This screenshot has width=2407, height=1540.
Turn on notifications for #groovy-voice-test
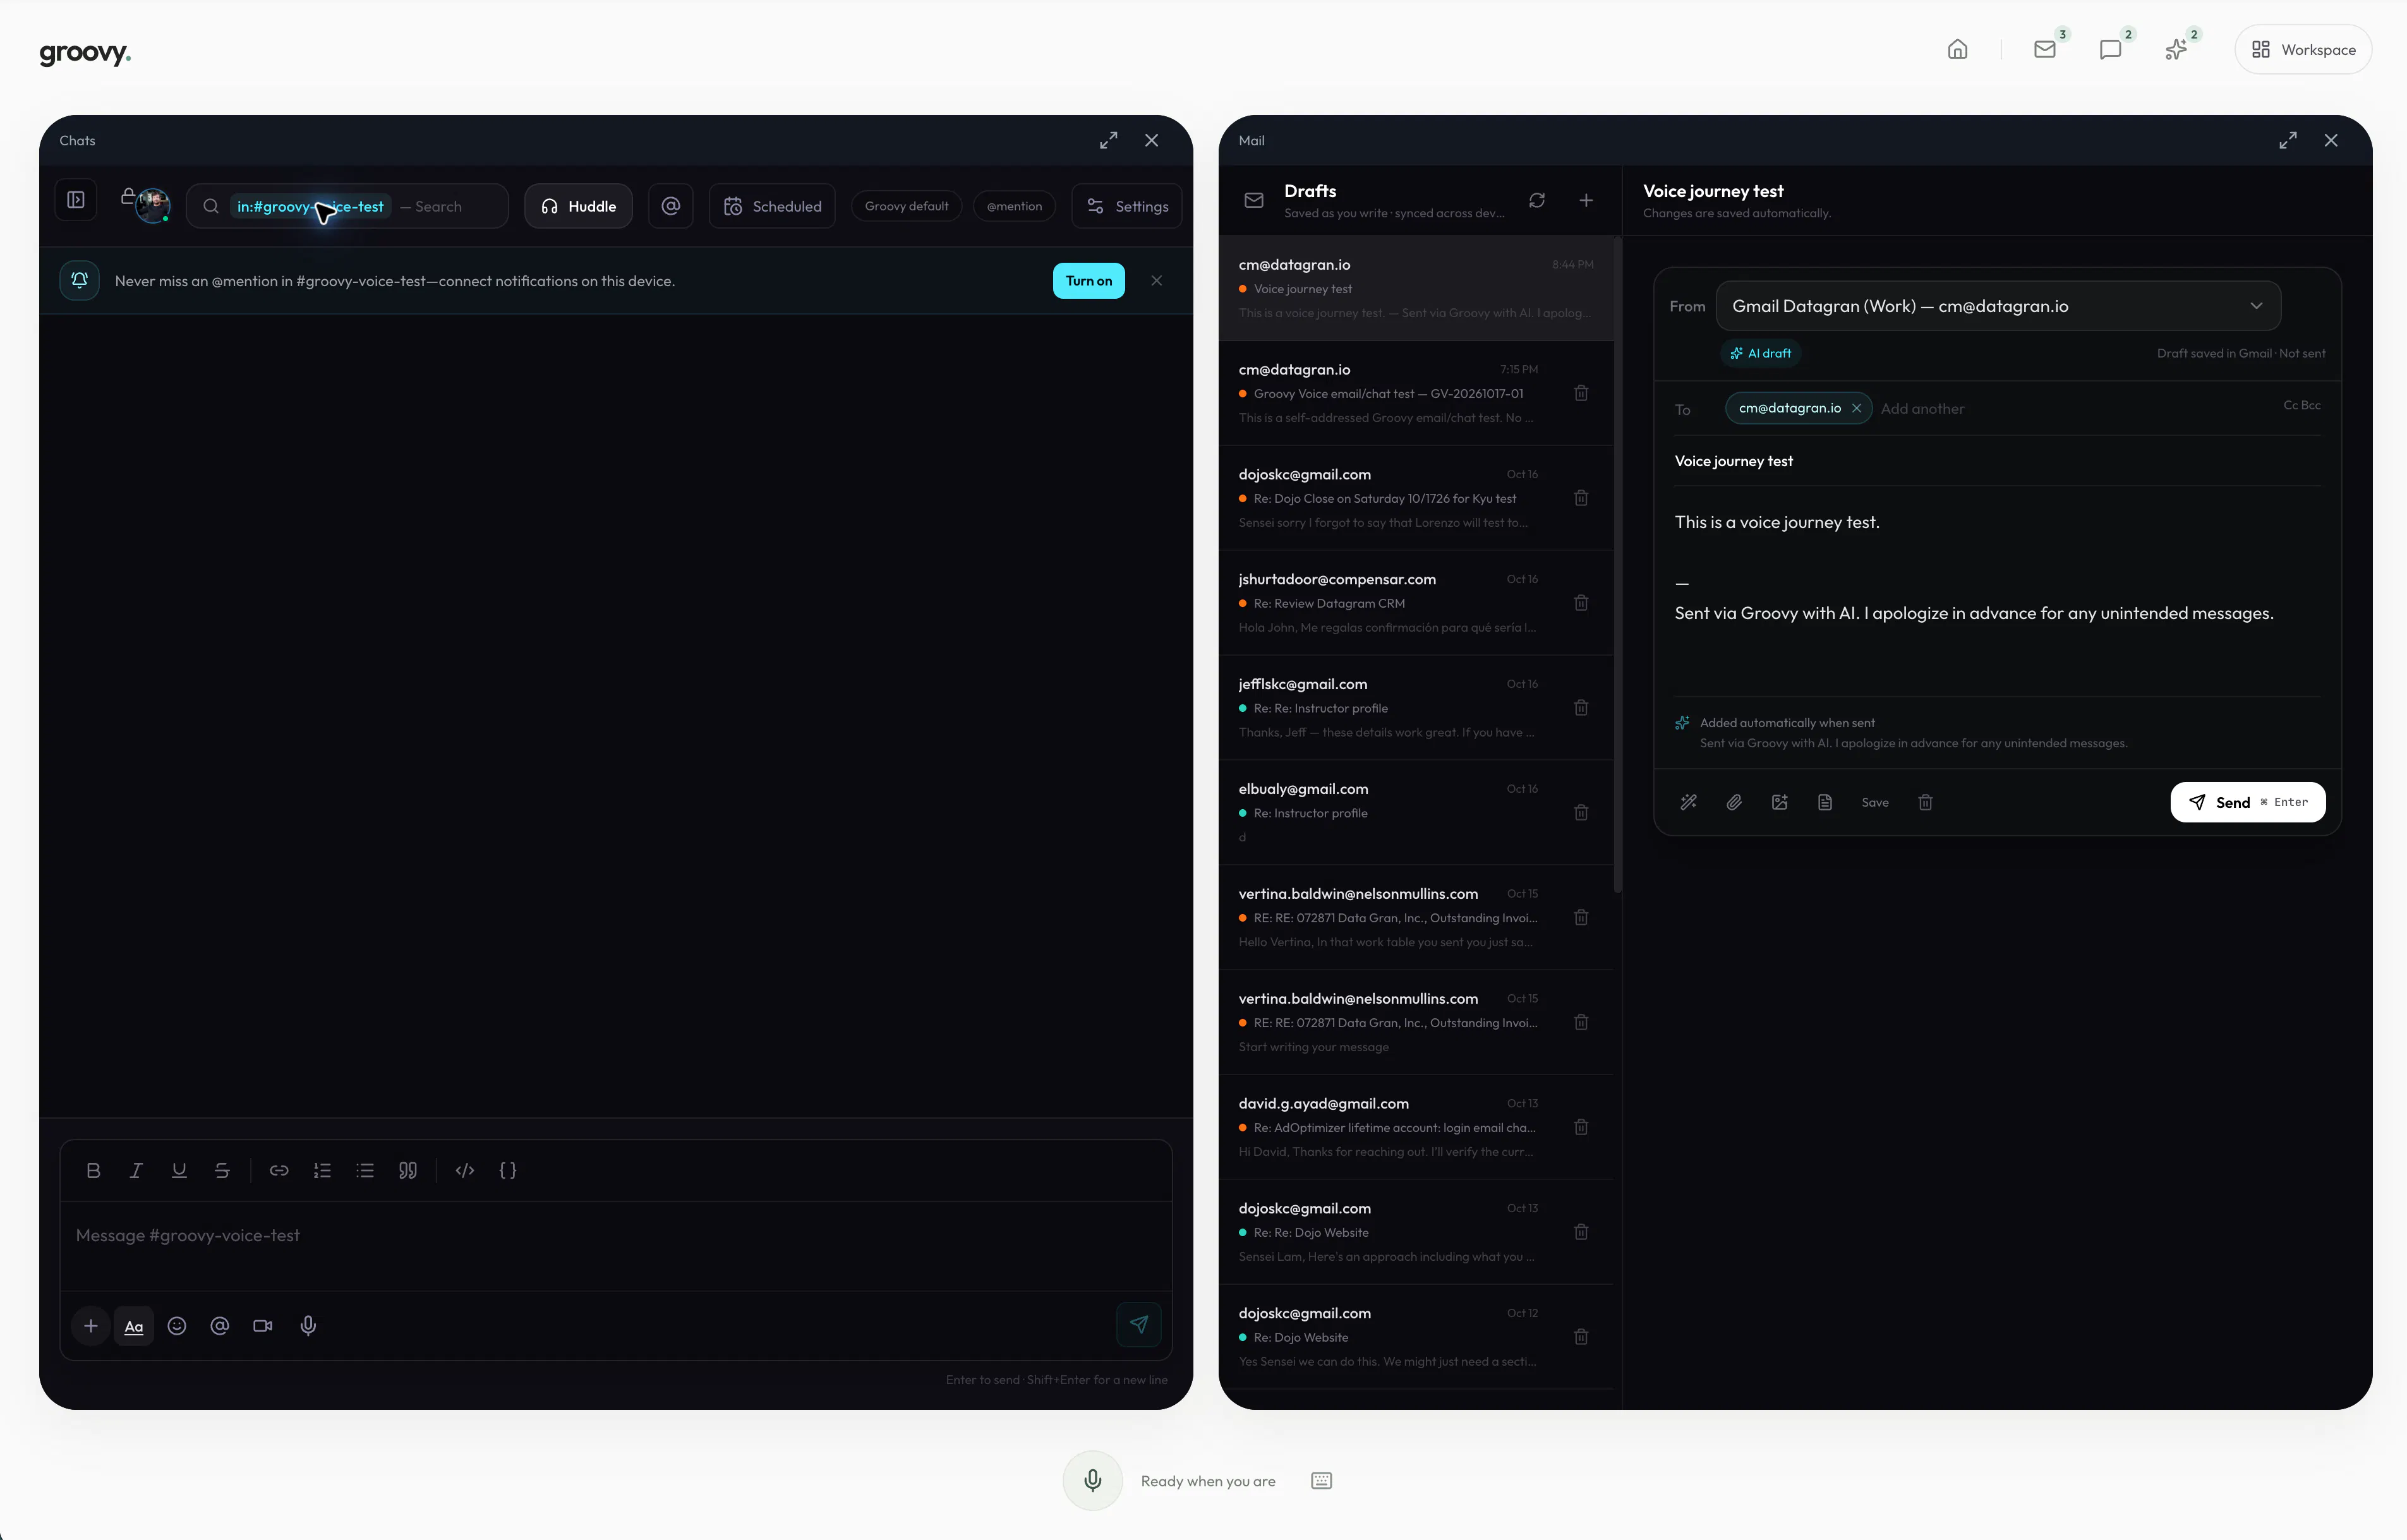pos(1088,281)
